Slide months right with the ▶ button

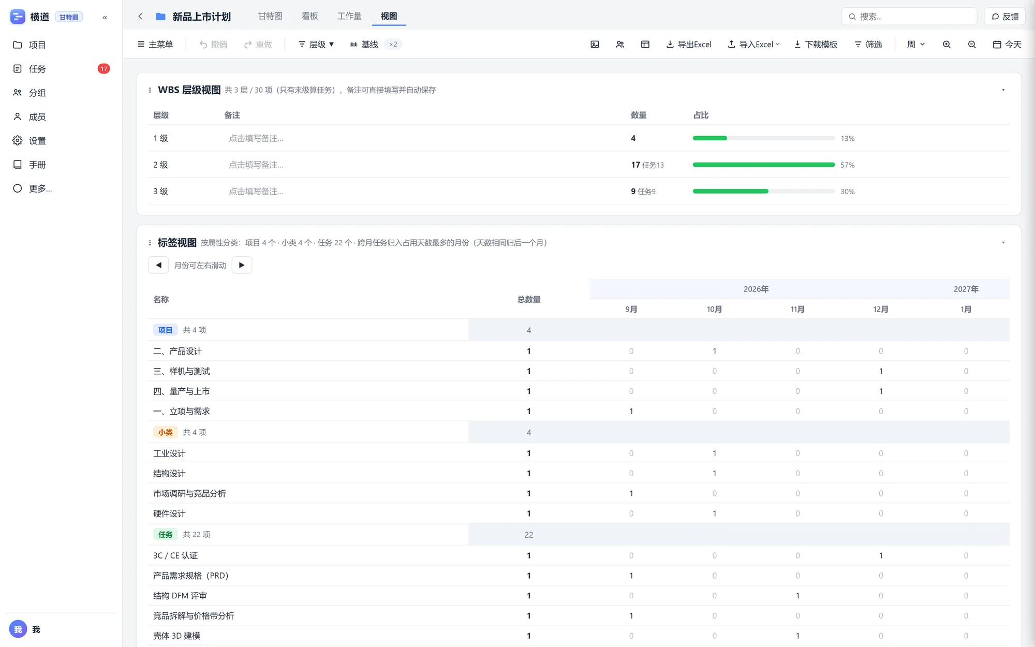click(x=242, y=265)
